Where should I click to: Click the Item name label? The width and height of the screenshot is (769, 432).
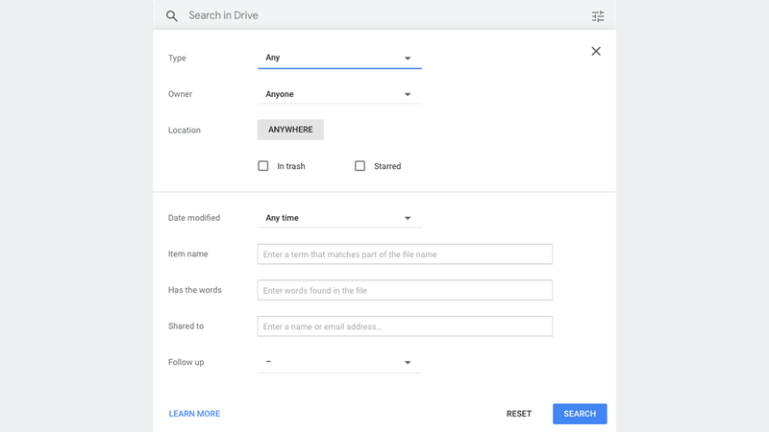click(187, 254)
